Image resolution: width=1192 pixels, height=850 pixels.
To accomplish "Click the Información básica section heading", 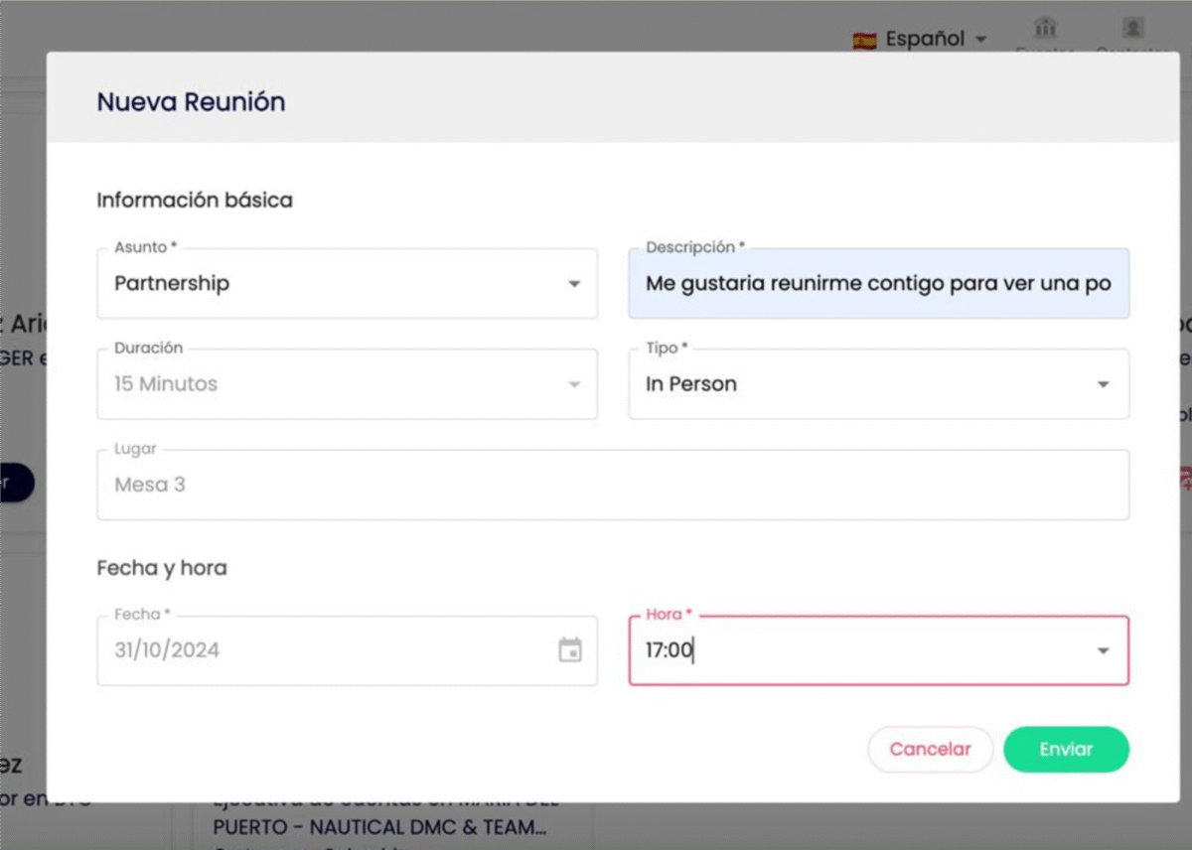I will (x=195, y=201).
